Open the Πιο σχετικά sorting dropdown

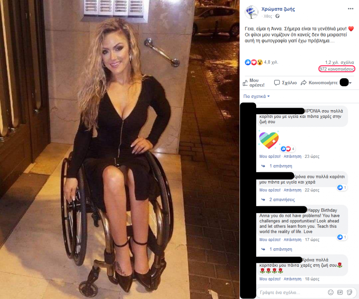coord(256,96)
